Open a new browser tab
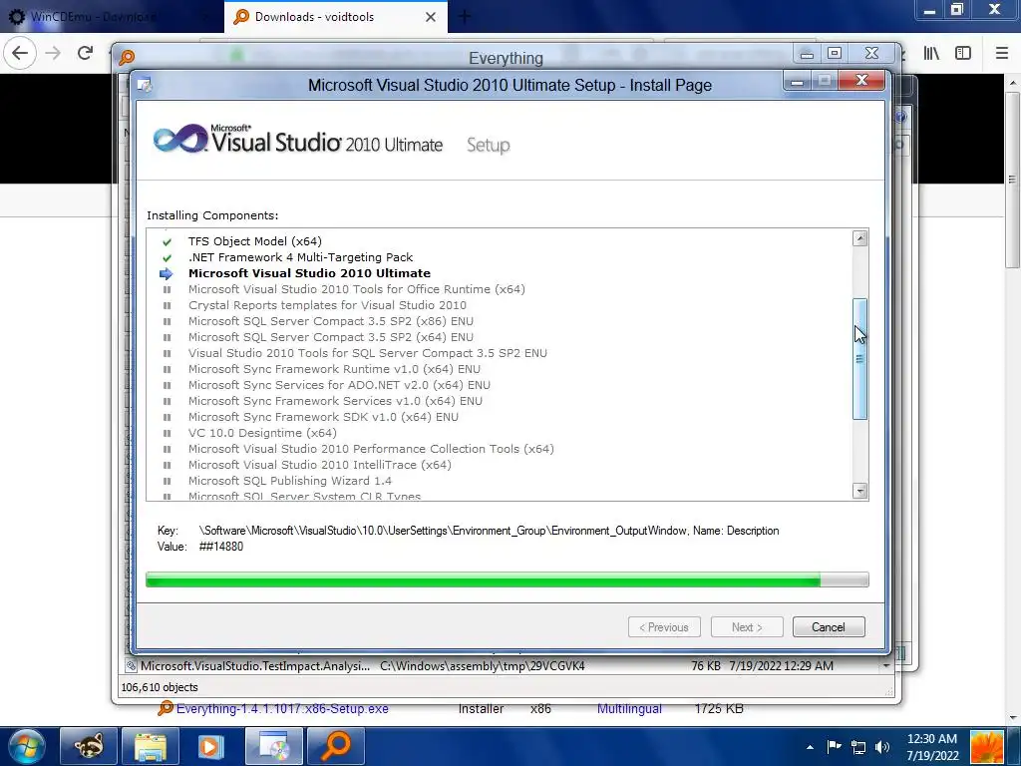 [465, 17]
